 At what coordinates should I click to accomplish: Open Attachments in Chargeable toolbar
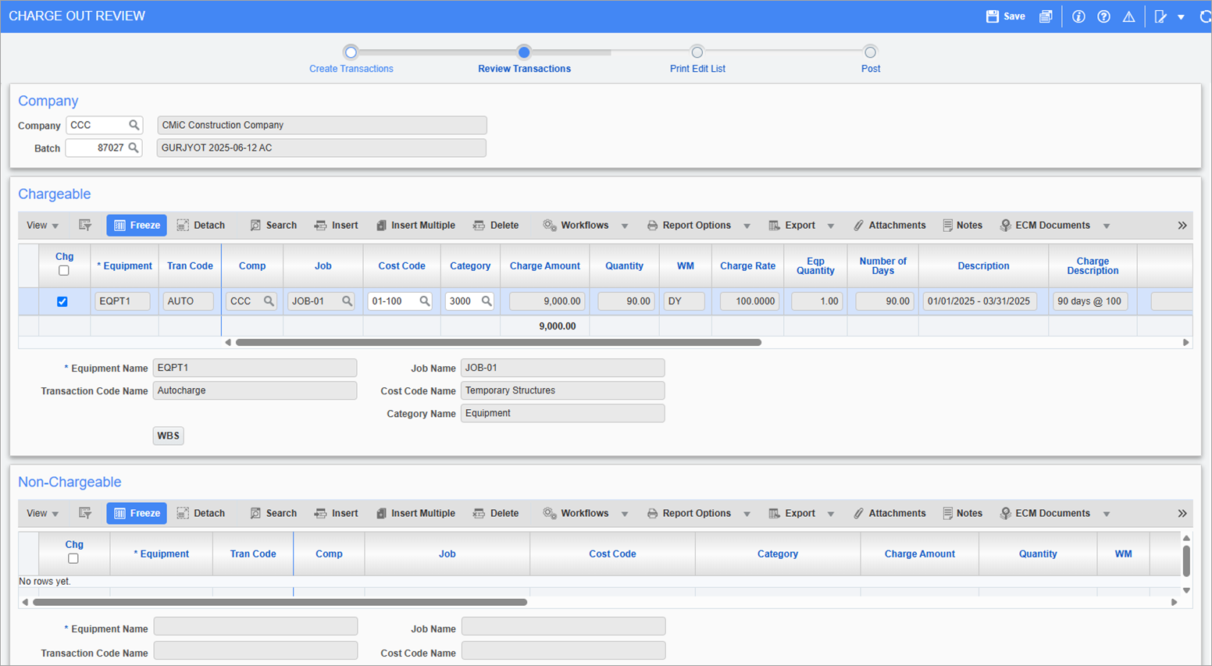[x=889, y=226]
